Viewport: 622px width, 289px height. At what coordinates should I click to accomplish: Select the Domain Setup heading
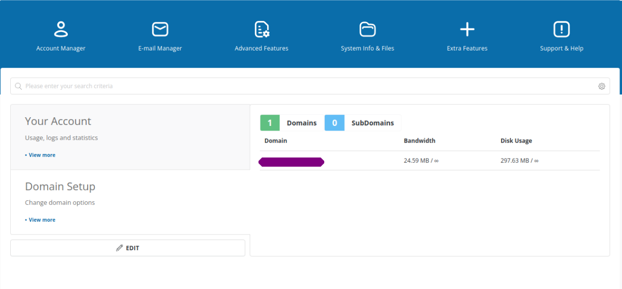coord(60,187)
